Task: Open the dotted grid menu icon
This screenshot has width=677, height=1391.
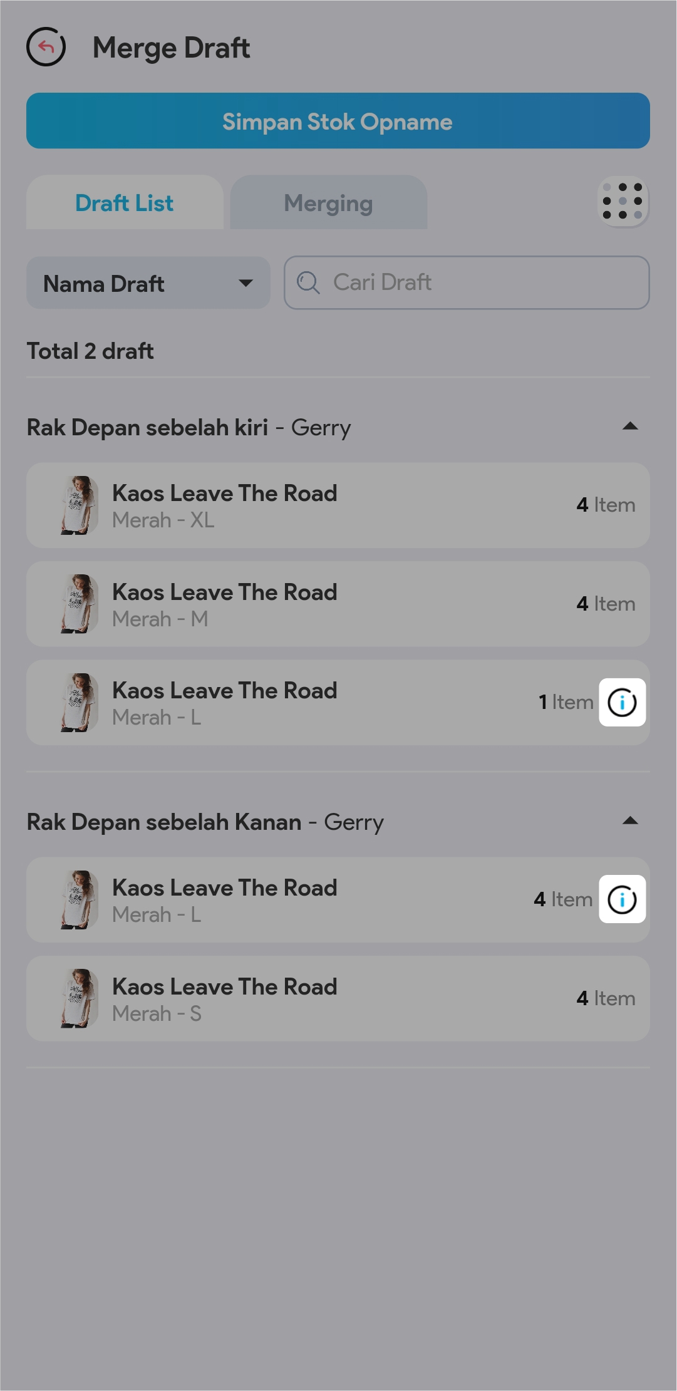Action: [x=623, y=202]
